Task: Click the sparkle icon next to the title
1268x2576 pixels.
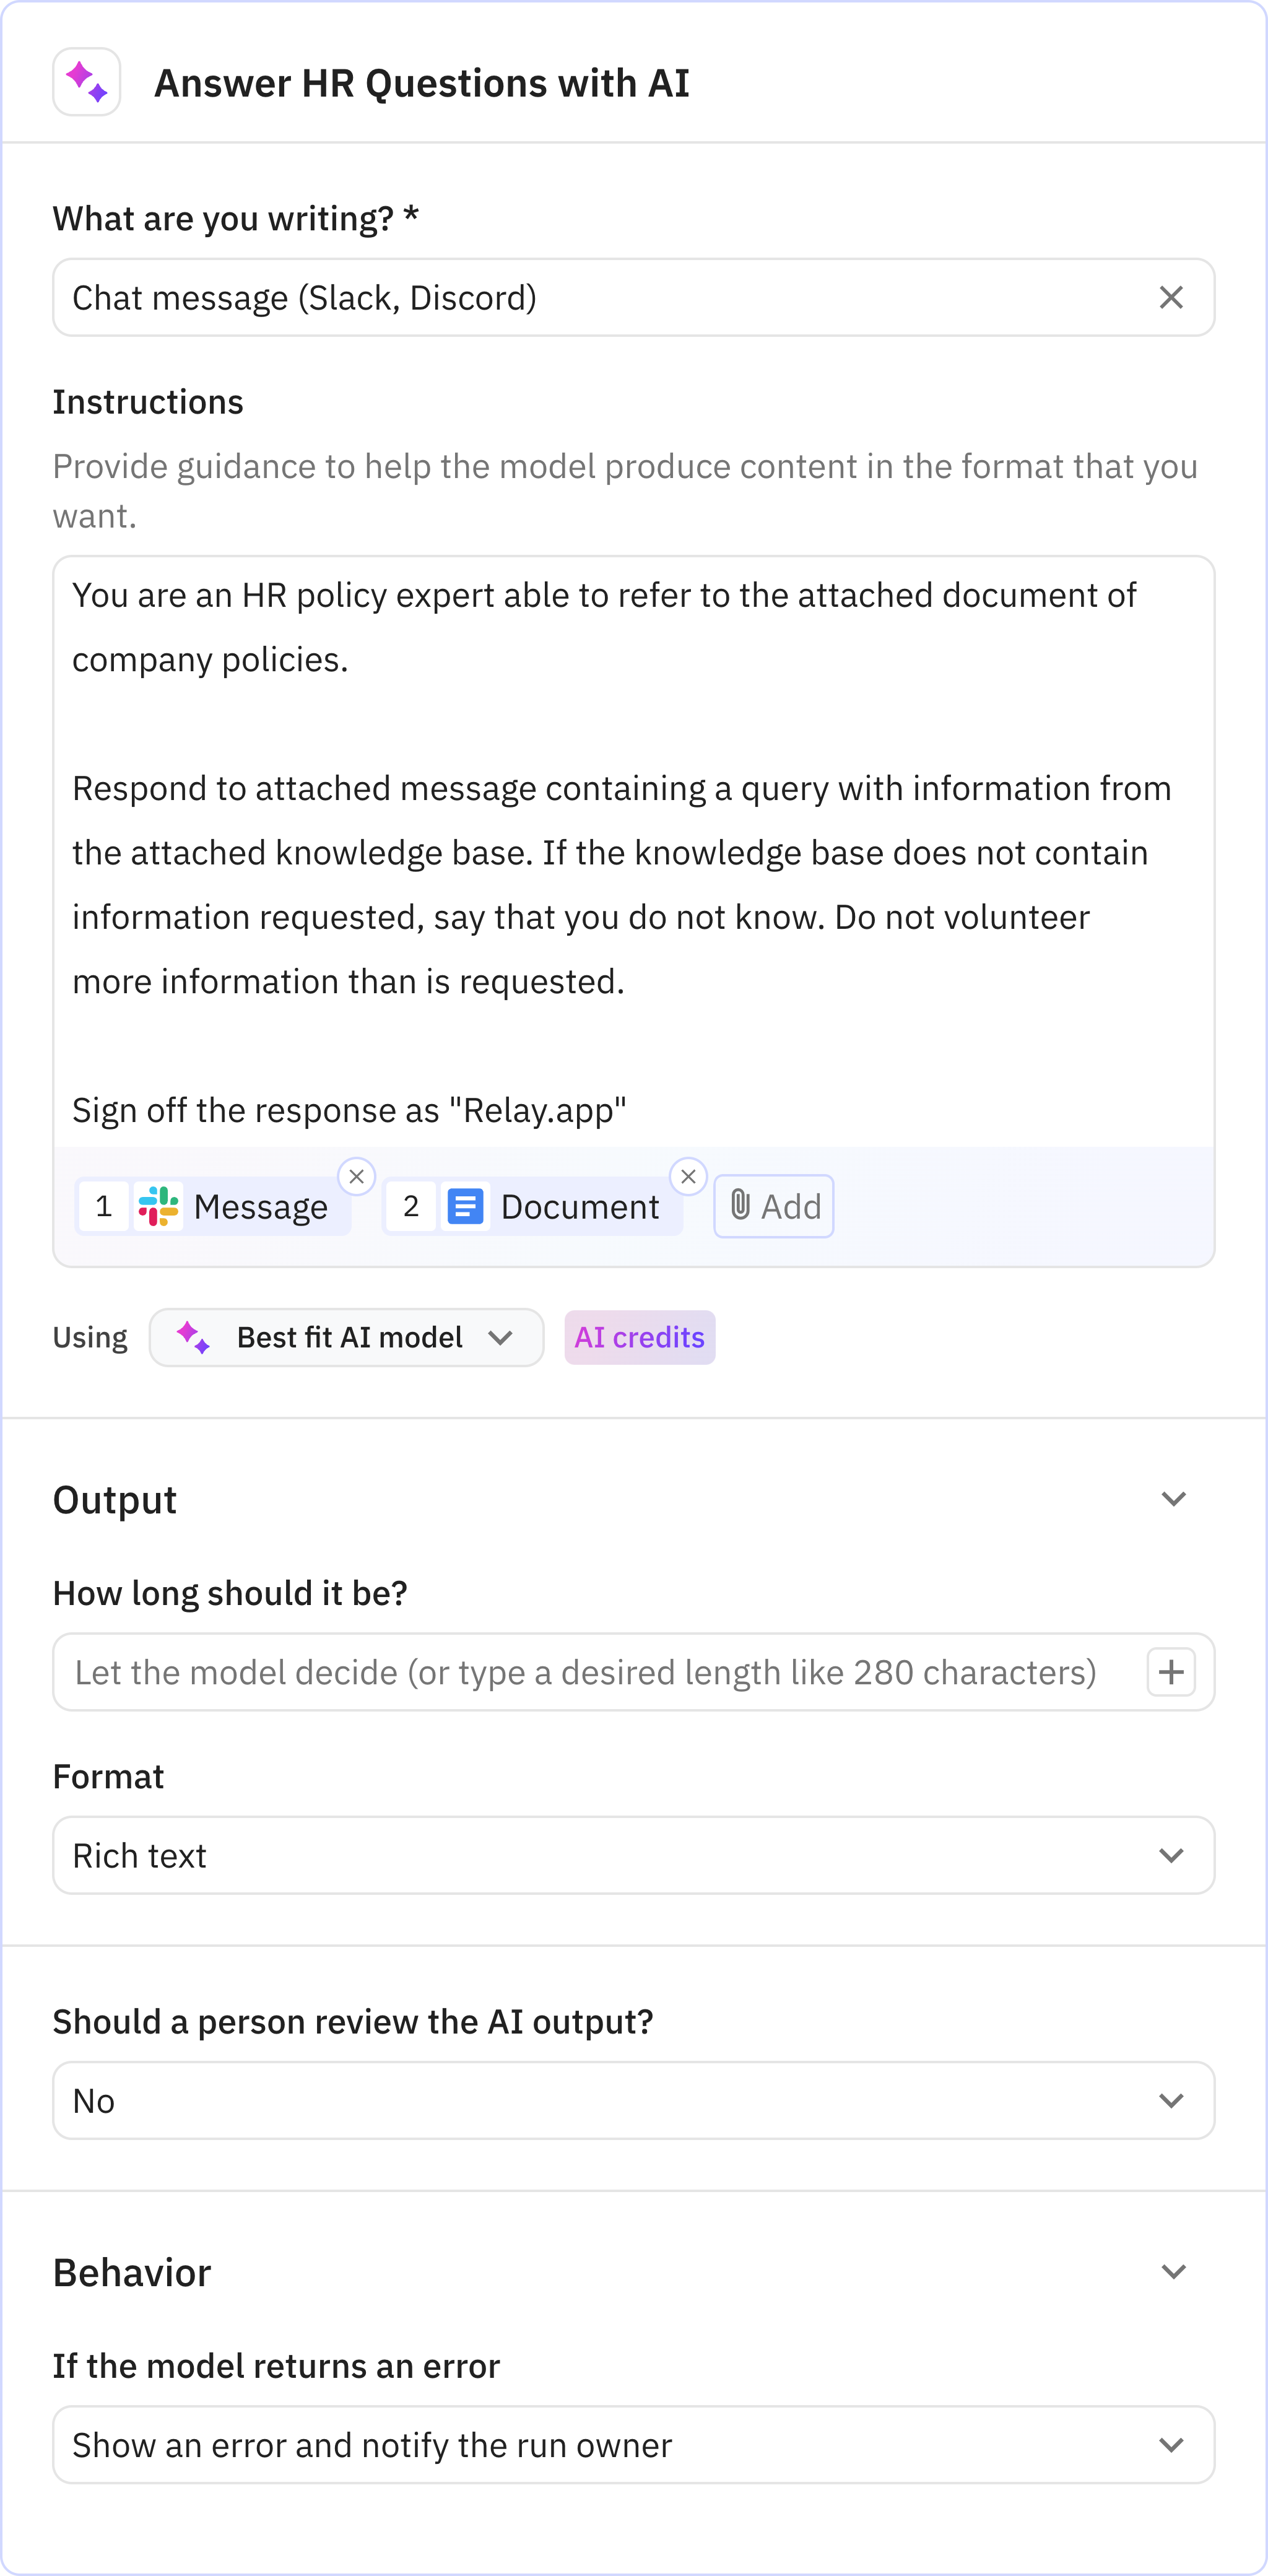Action: click(86, 83)
